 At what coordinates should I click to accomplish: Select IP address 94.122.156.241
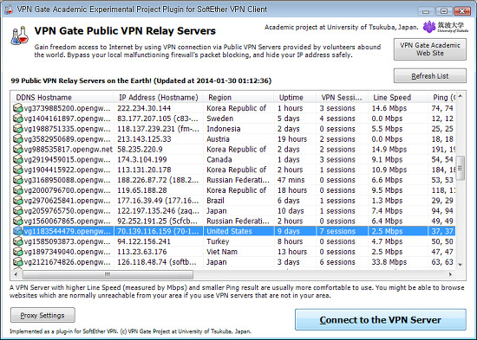click(144, 241)
